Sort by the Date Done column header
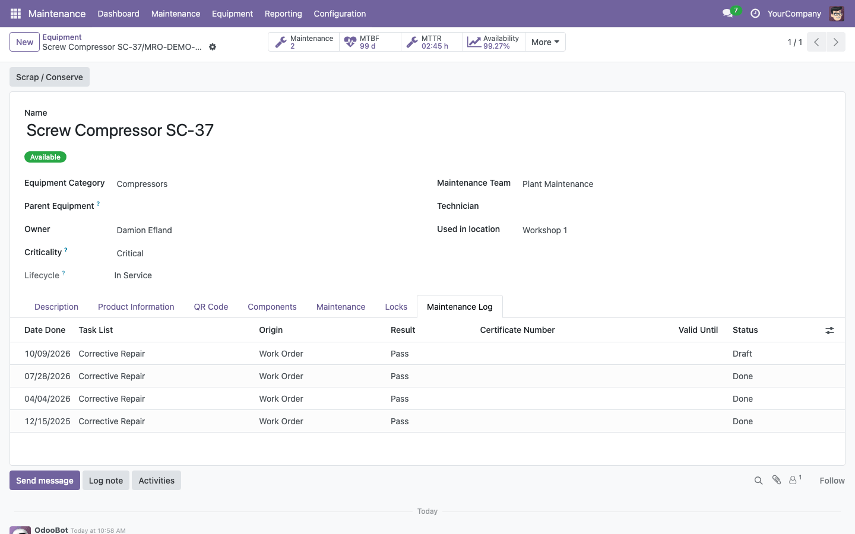855x534 pixels. (x=45, y=330)
